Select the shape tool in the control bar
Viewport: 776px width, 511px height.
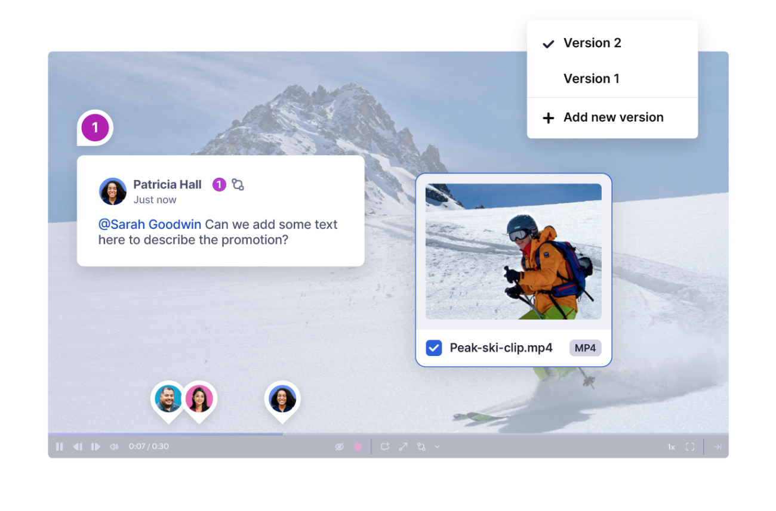click(x=421, y=447)
